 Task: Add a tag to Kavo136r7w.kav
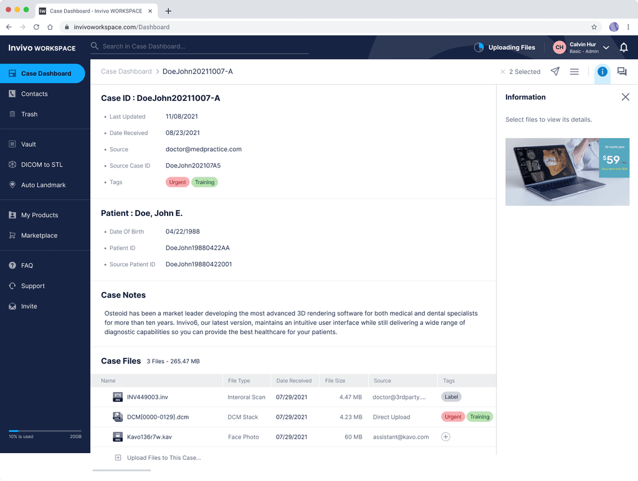(x=445, y=437)
